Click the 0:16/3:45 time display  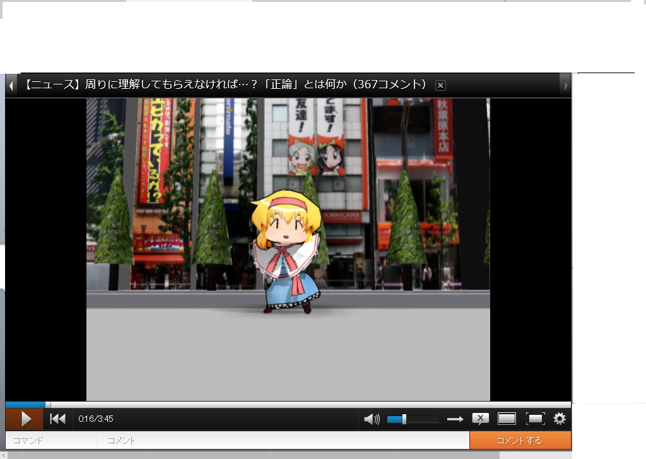point(96,419)
